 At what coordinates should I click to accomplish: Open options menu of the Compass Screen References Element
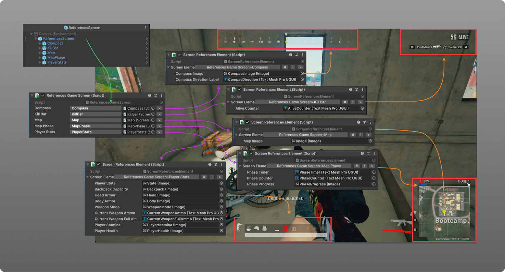[x=303, y=55]
